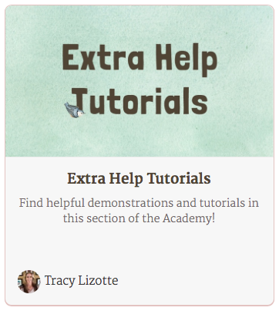This screenshot has width=279, height=311.
Task: Click lowercase "tutorials" in the description text
Action: click(222, 203)
